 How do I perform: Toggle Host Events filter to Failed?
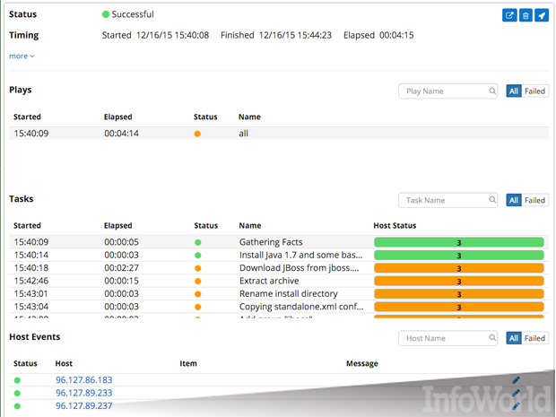tap(535, 338)
